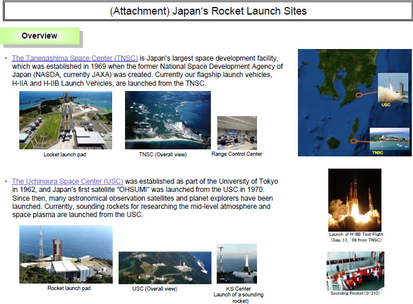
Task: Open the Tanegashima Space Center (TNSC) link
Action: (75, 58)
